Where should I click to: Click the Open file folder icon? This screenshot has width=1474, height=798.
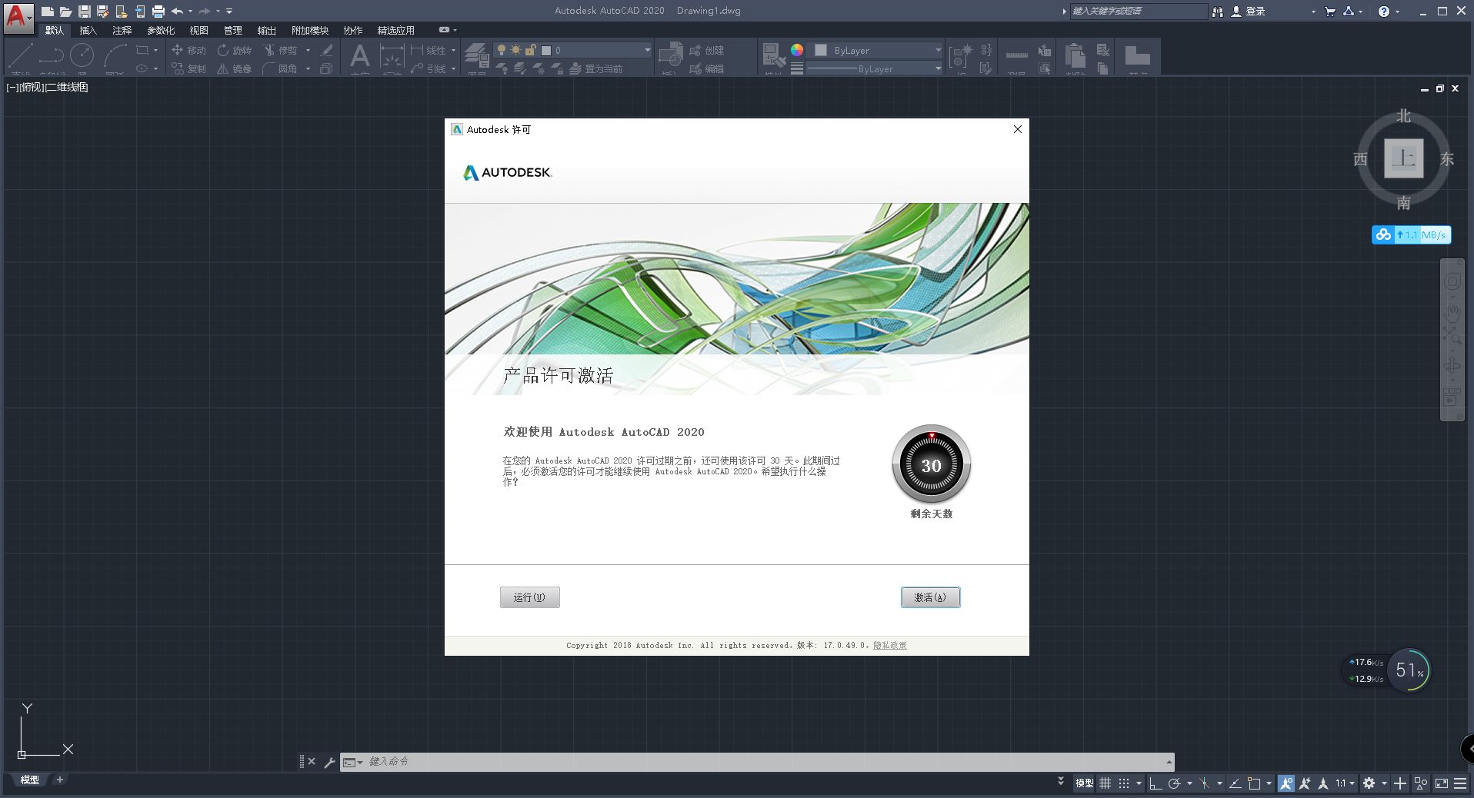(x=66, y=12)
